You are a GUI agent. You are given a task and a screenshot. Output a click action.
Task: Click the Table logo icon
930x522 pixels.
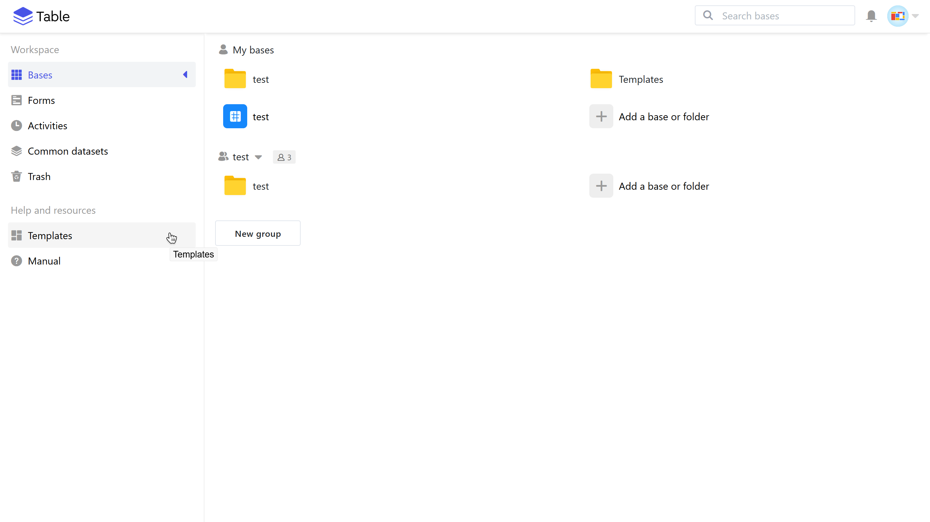23,16
